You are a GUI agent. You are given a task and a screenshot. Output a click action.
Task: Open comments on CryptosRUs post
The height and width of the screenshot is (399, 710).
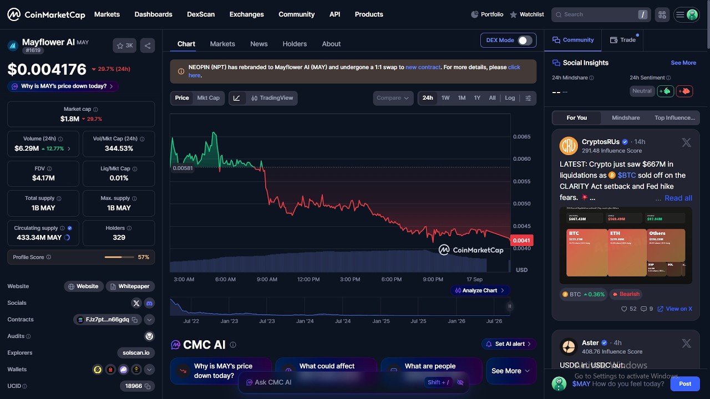coord(643,309)
